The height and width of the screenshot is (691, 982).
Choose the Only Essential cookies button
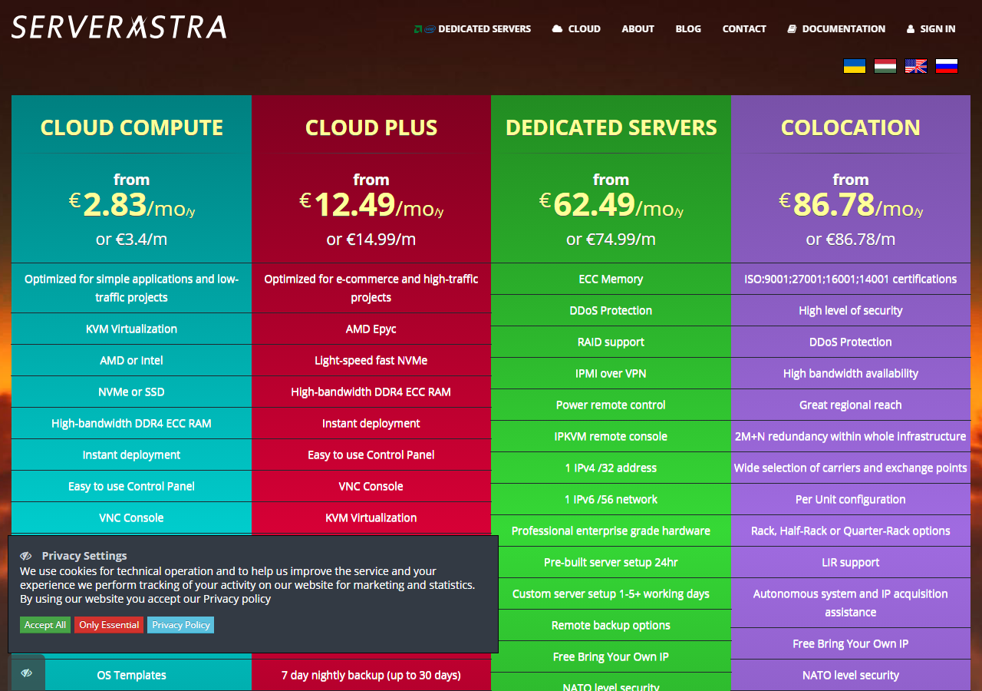[x=109, y=625]
